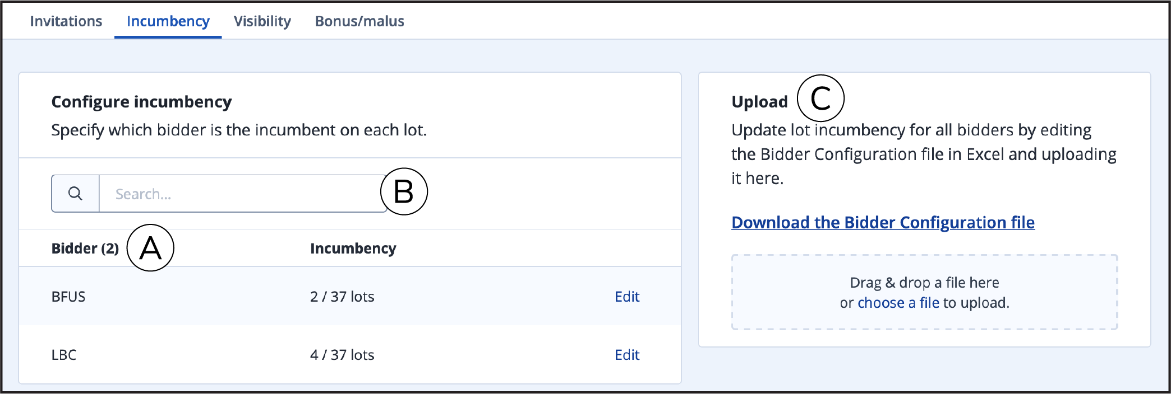Click the choose a file link
Viewport: 1171px width, 394px height.
click(x=898, y=303)
